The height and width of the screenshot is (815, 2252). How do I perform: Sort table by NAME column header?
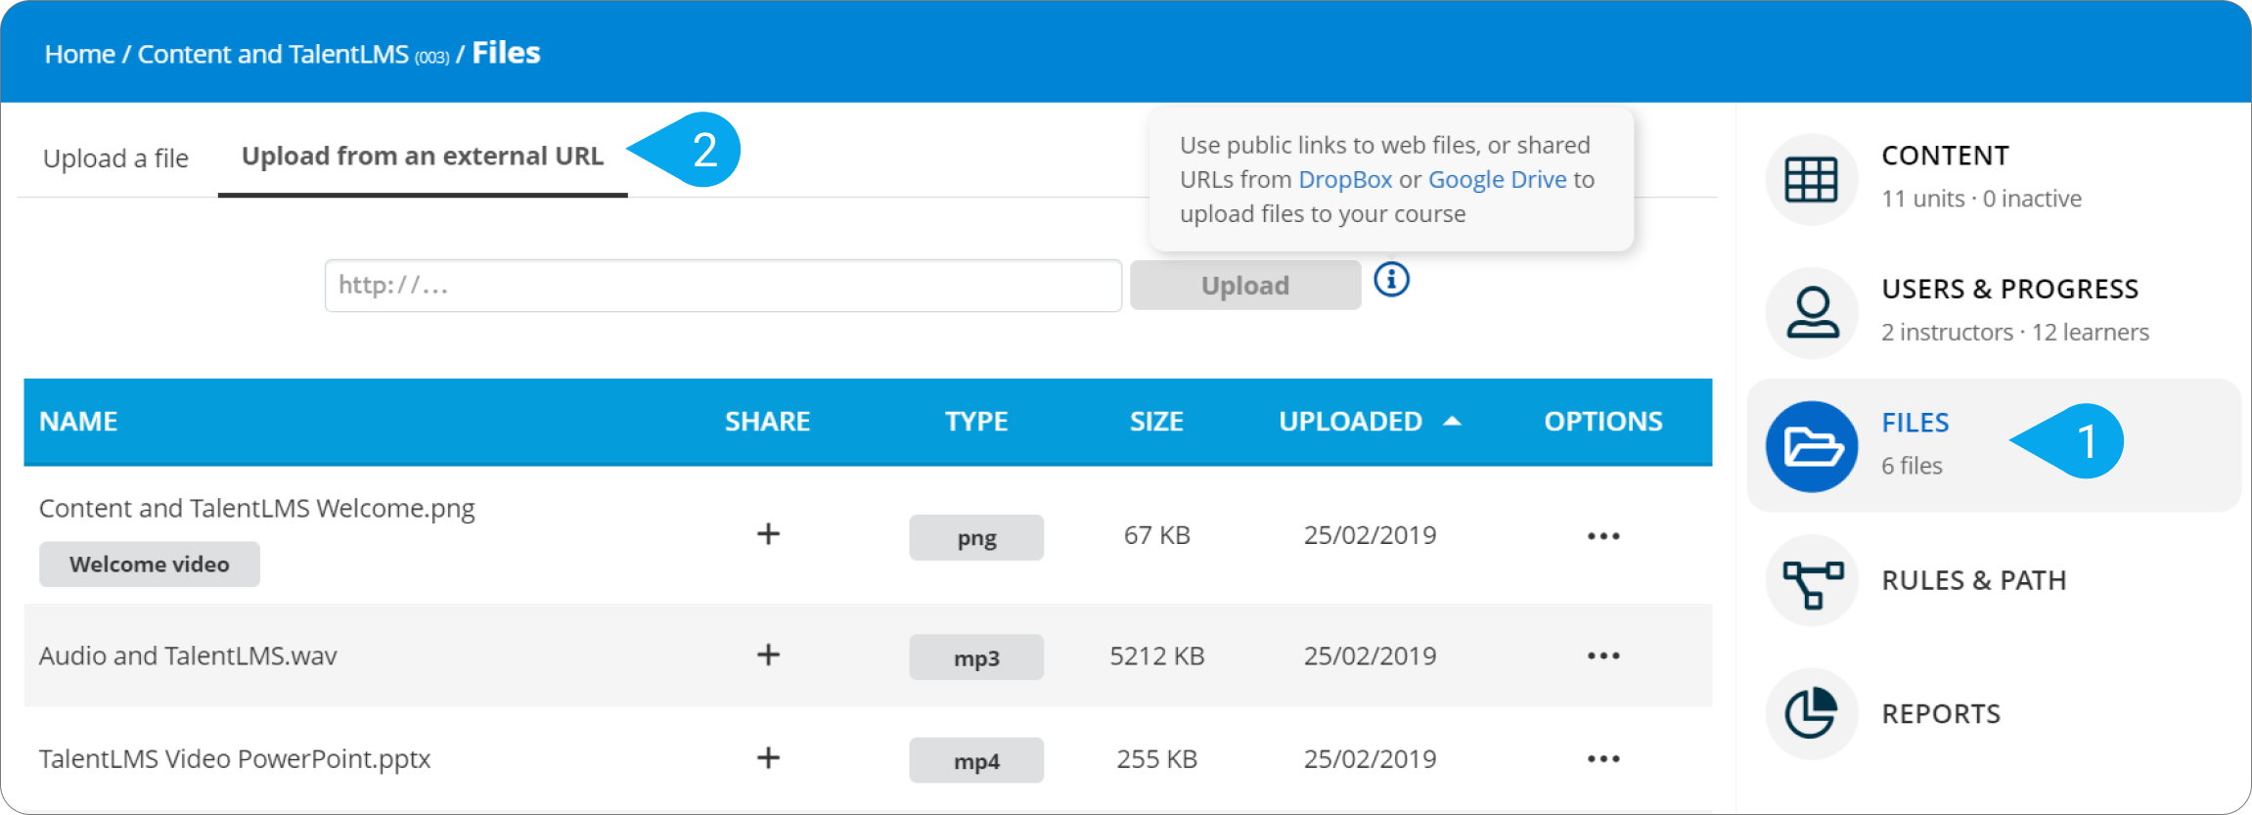(78, 422)
